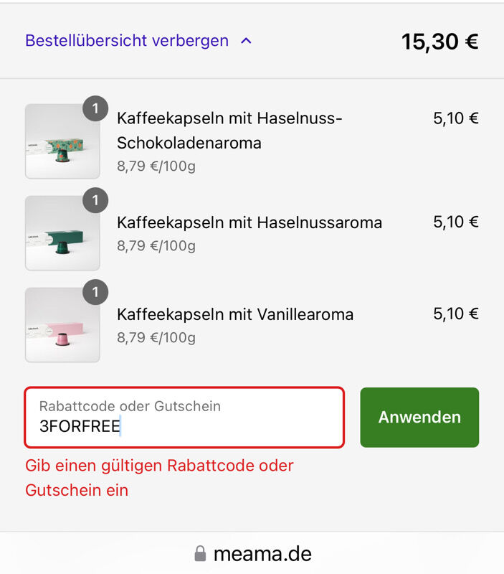Image resolution: width=504 pixels, height=574 pixels.
Task: Click 'Bestellübersicht verbergen' link
Action: pyautogui.click(x=127, y=41)
